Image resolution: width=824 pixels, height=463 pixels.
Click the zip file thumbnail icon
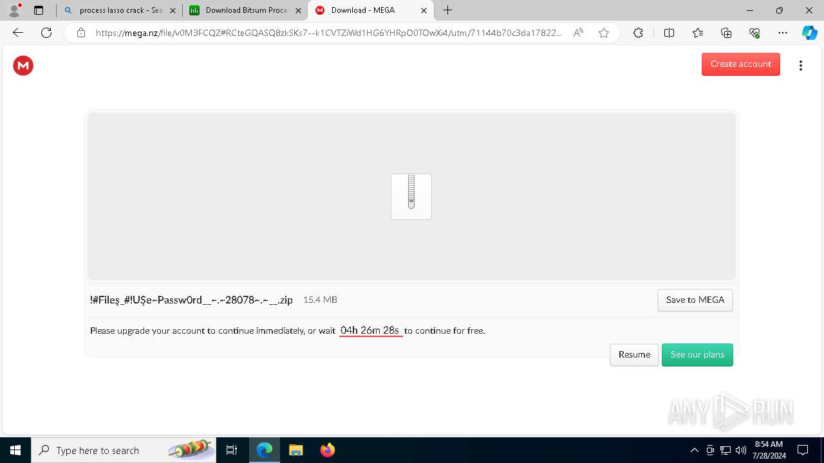(411, 197)
